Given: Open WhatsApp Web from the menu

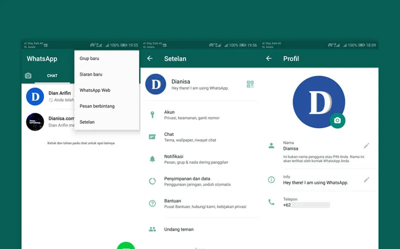Looking at the screenshot, I should click(x=95, y=90).
